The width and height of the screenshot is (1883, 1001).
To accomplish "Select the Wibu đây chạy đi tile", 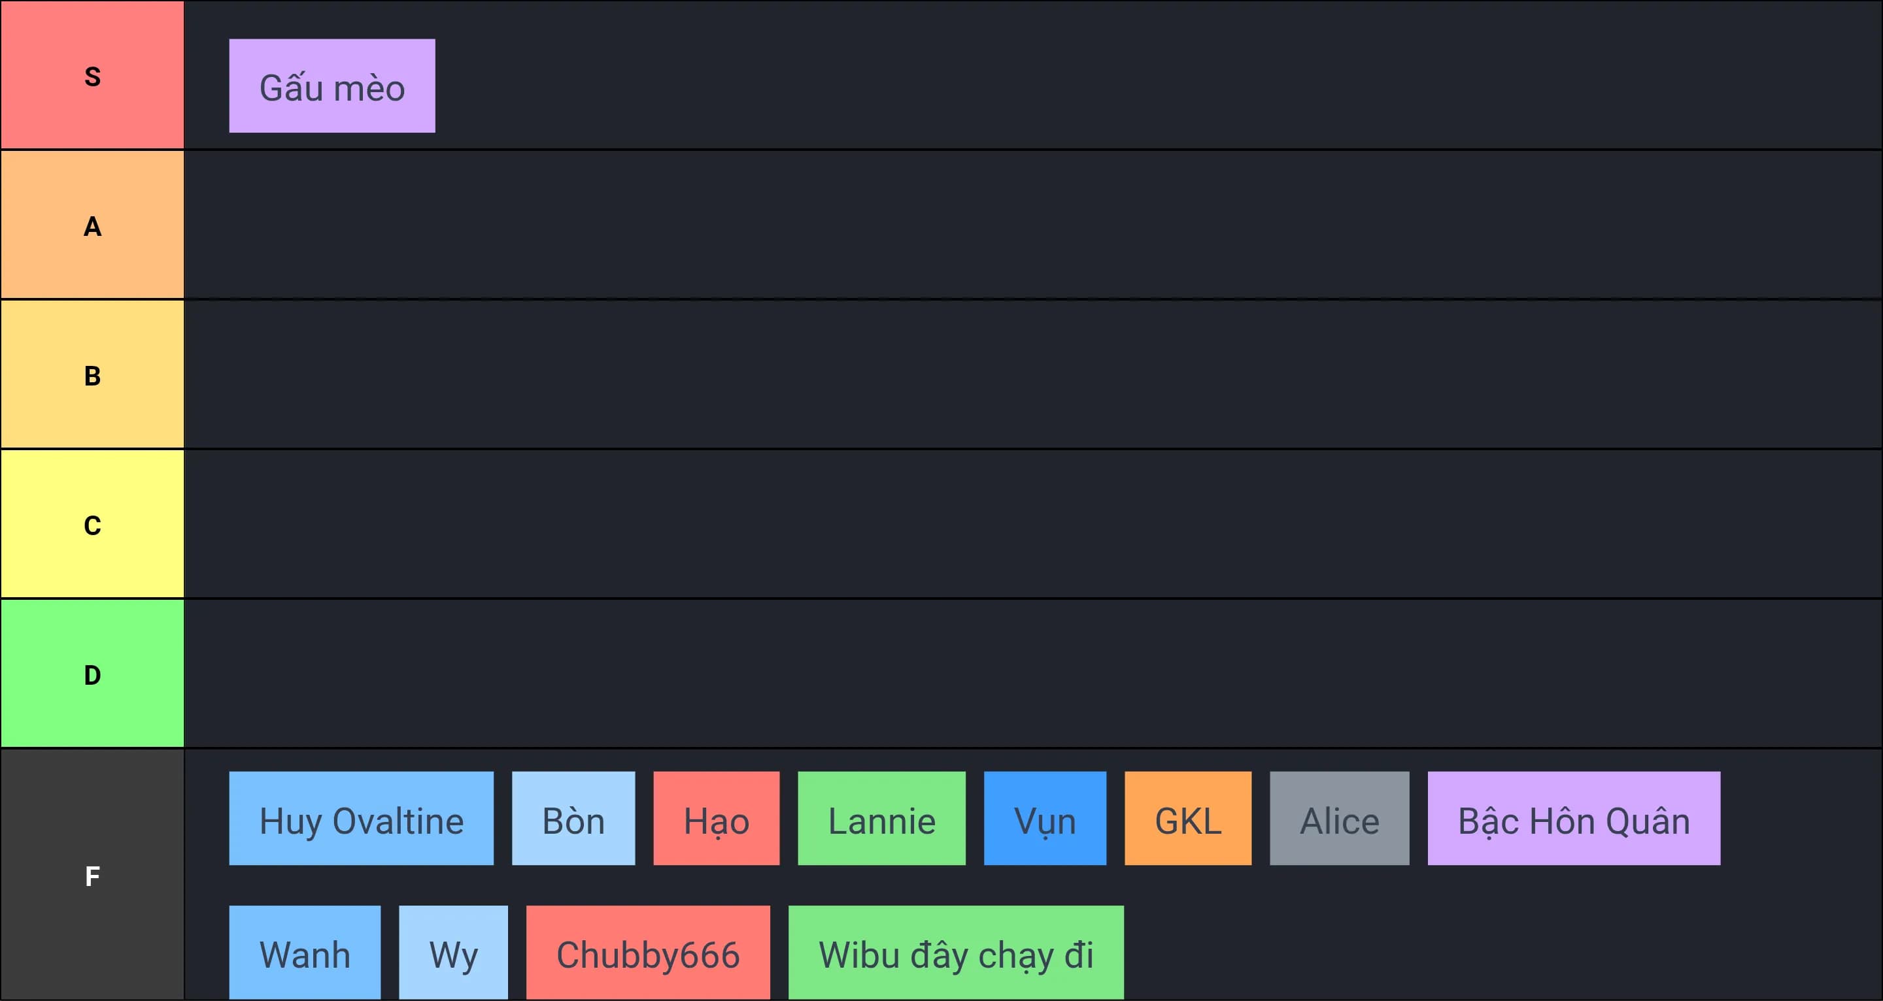I will 956,953.
